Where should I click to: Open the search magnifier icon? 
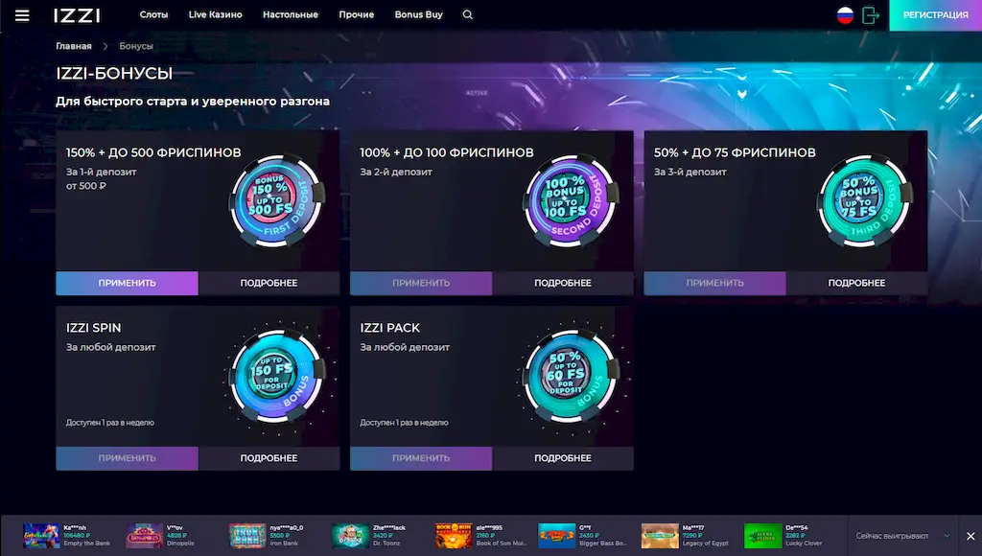point(468,15)
